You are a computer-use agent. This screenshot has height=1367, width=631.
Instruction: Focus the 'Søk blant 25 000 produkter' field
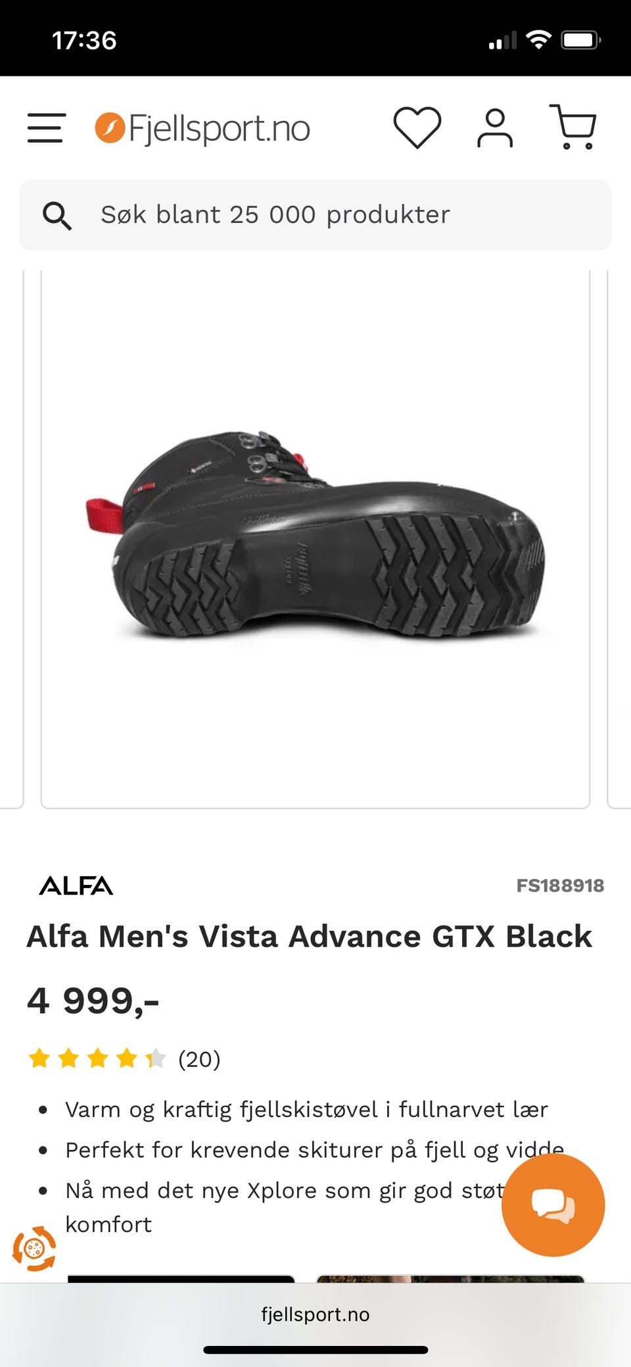pos(315,215)
